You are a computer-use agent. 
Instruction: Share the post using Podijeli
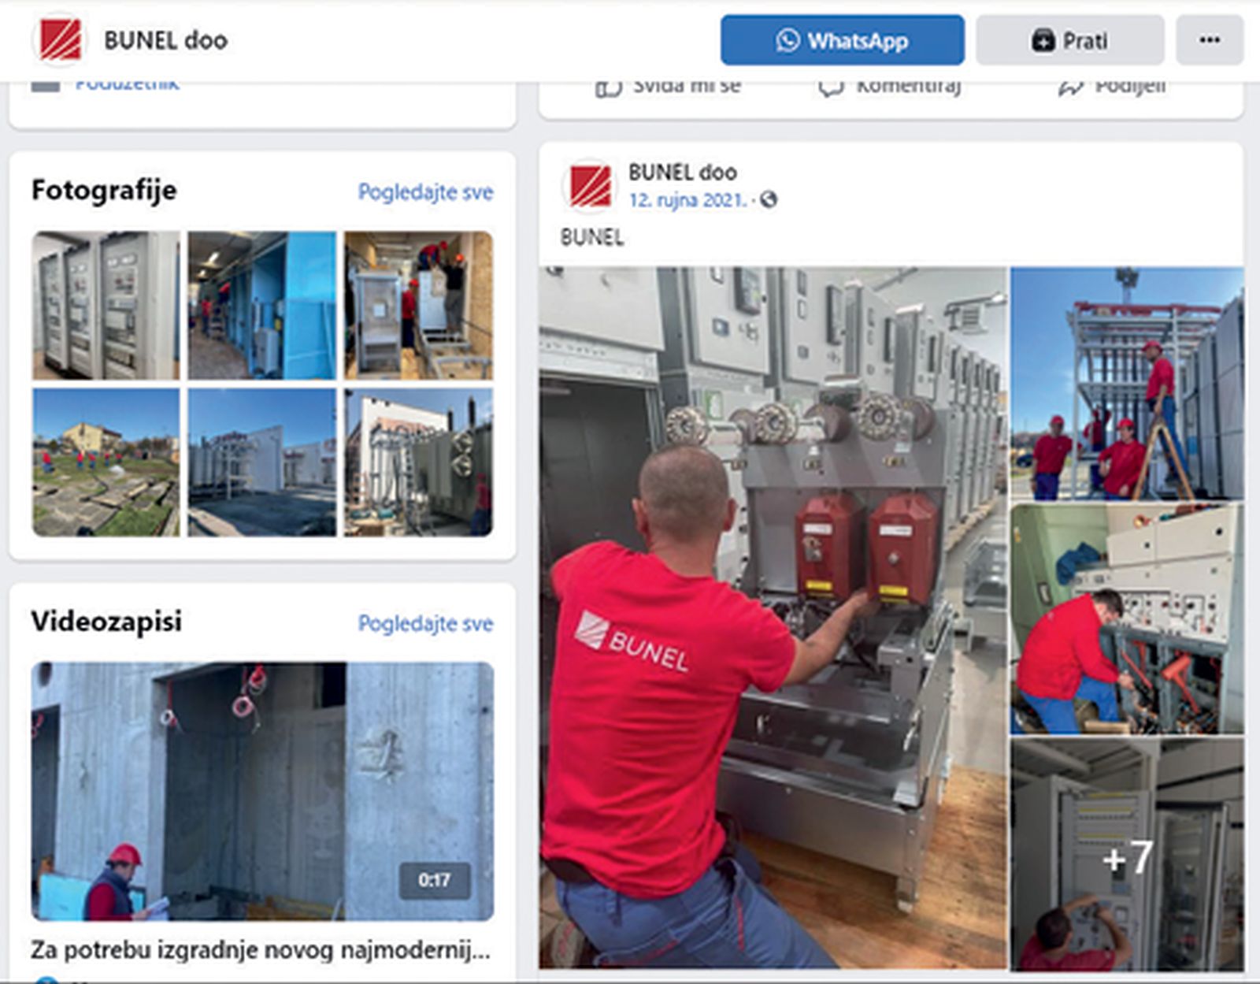[1111, 87]
